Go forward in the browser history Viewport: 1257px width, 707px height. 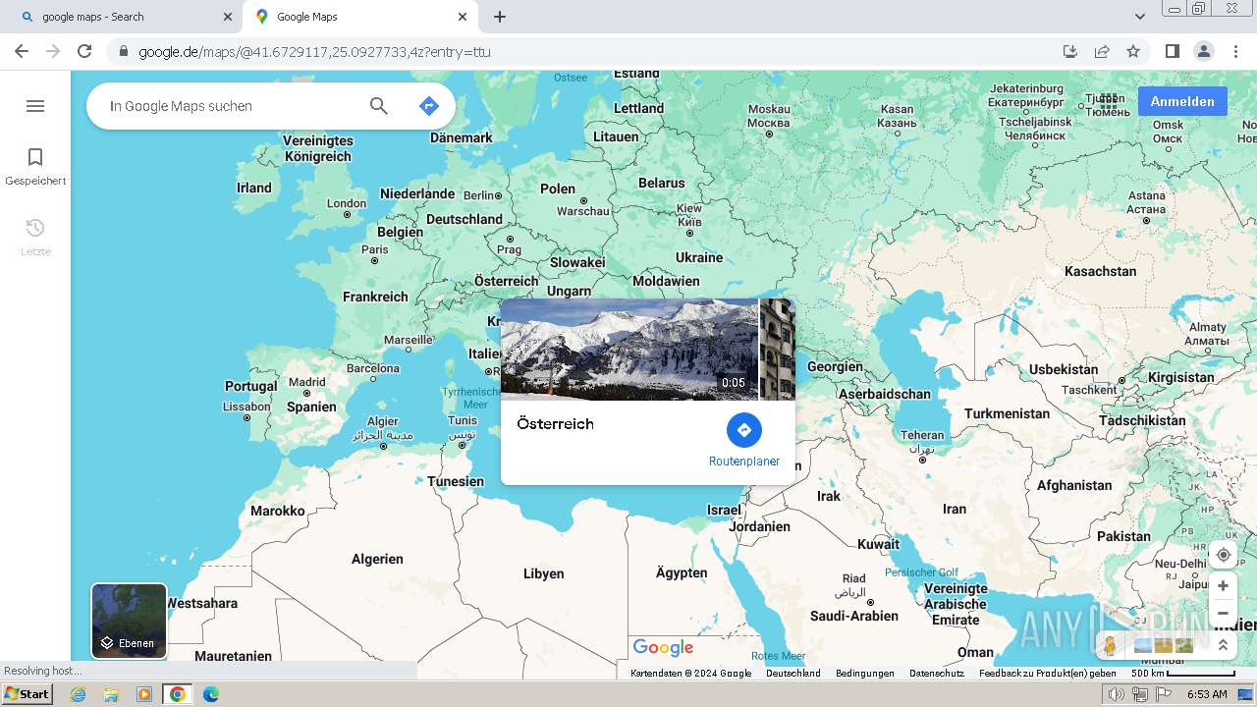[53, 51]
